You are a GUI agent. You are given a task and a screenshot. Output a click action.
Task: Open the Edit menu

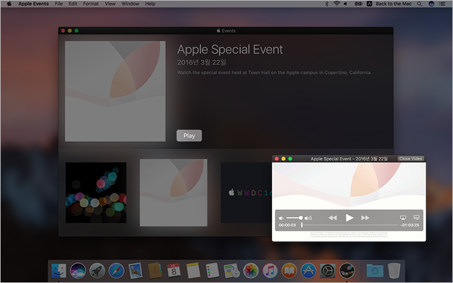(x=73, y=4)
